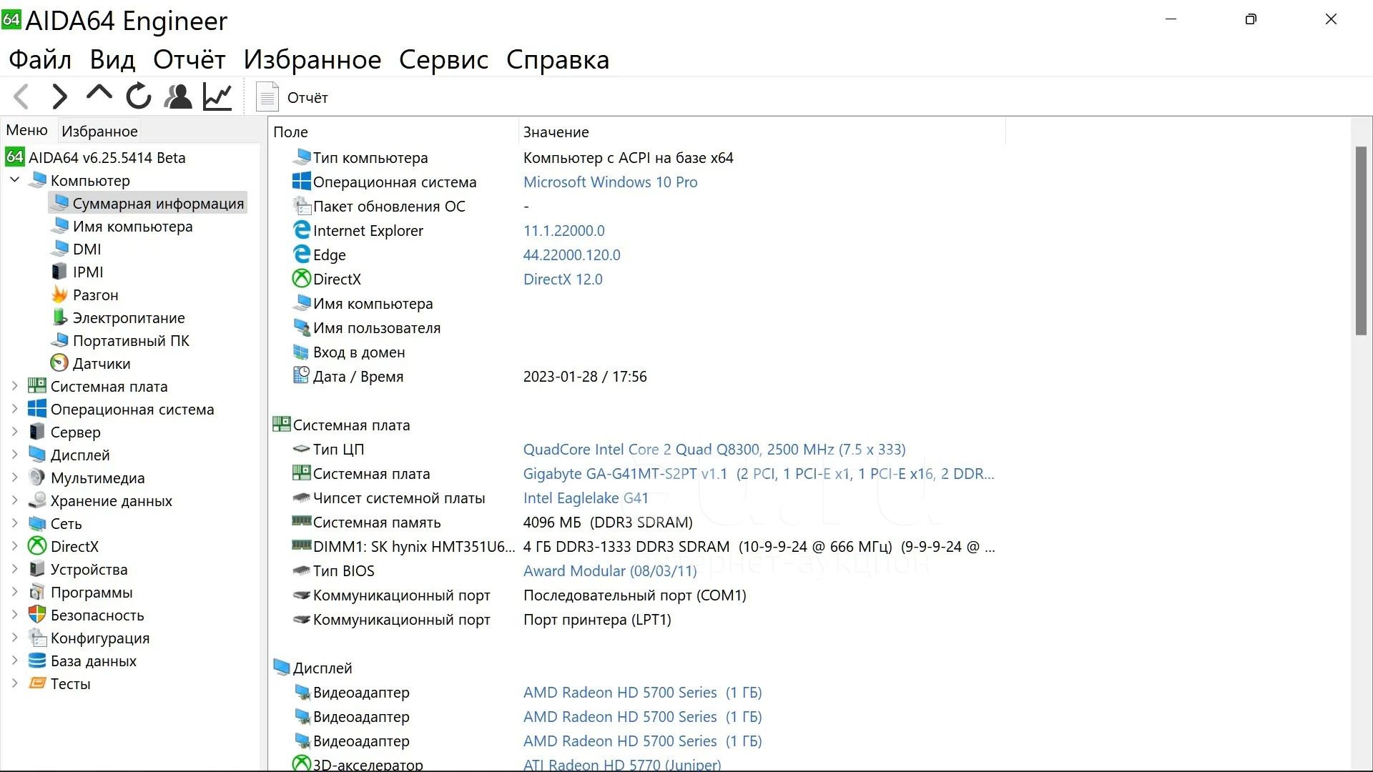Click the Системная память field icon

point(302,521)
